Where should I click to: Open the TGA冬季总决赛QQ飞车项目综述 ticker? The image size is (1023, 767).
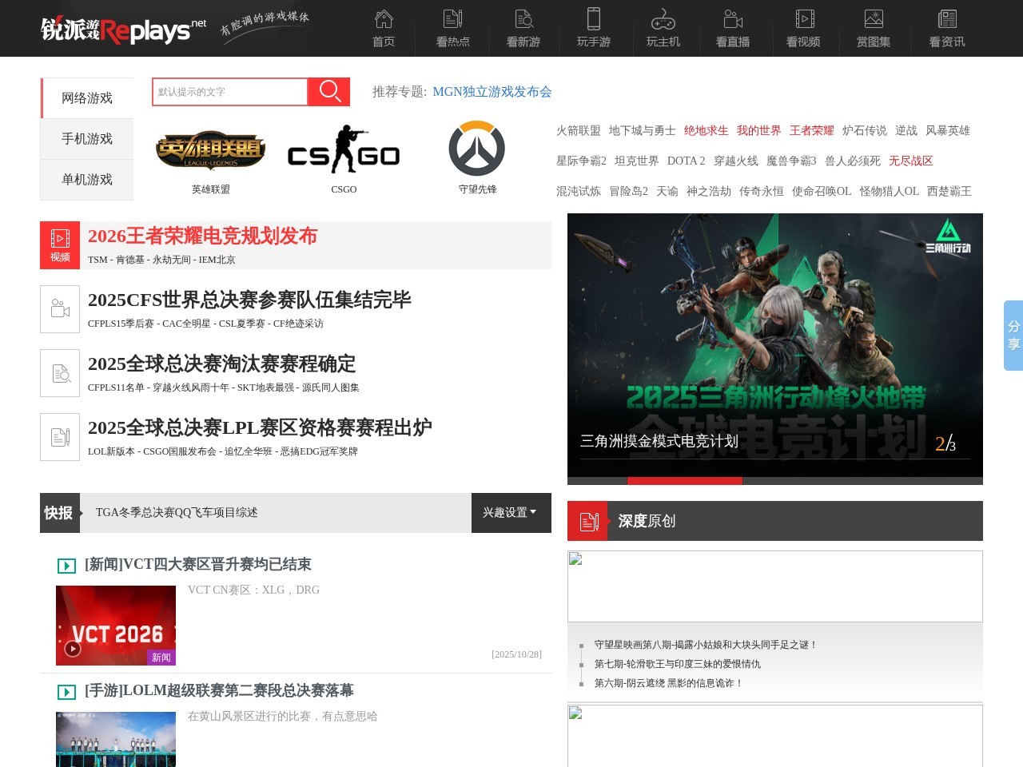click(x=177, y=512)
